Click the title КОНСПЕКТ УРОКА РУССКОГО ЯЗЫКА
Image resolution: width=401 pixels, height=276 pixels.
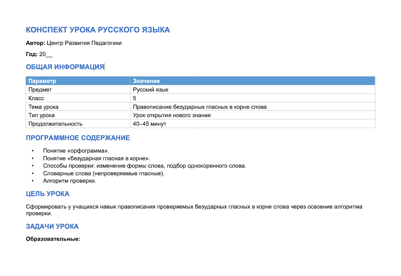pos(98,30)
